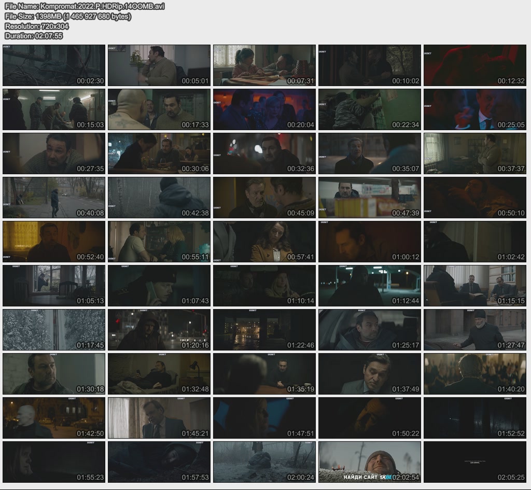Click the nightclub frame at 00:20:04
The image size is (531, 490).
click(x=264, y=109)
